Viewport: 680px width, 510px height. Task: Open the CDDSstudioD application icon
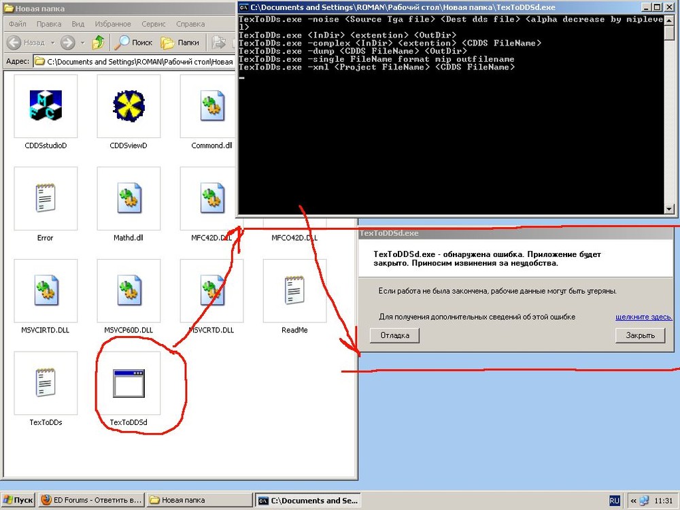click(x=46, y=105)
